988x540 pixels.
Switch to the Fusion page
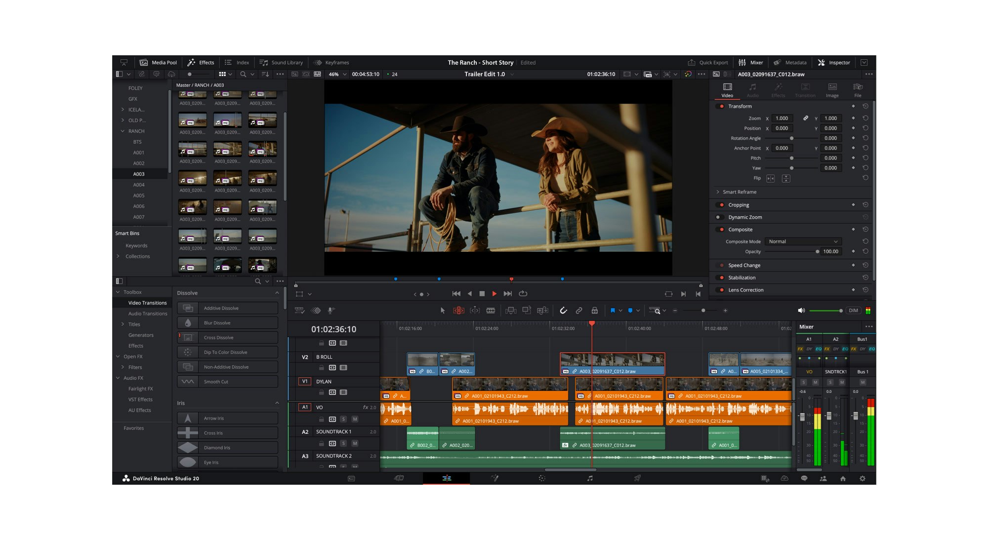(494, 478)
